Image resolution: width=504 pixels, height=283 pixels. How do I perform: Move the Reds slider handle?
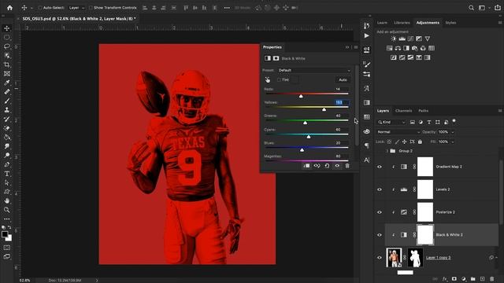(x=301, y=96)
